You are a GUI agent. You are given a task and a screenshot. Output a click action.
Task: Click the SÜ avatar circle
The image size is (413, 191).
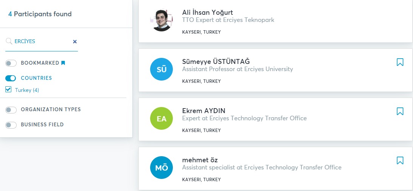[161, 70]
